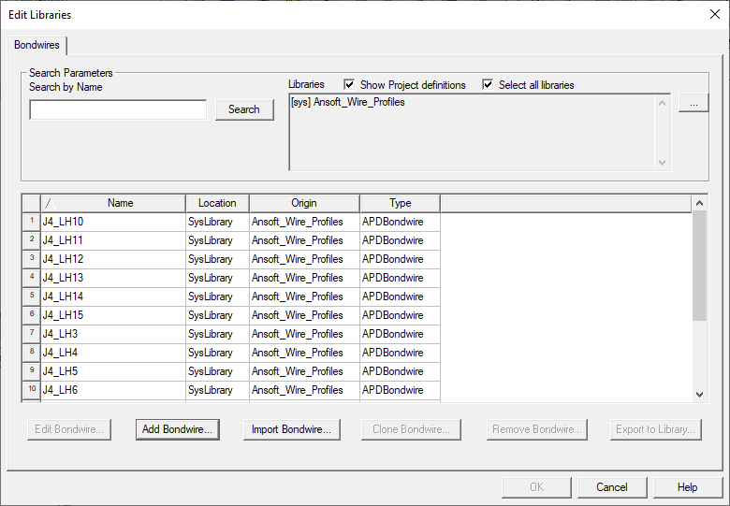Toggle Show Project definitions checkbox
Screen dimensions: 730x506
tap(350, 85)
